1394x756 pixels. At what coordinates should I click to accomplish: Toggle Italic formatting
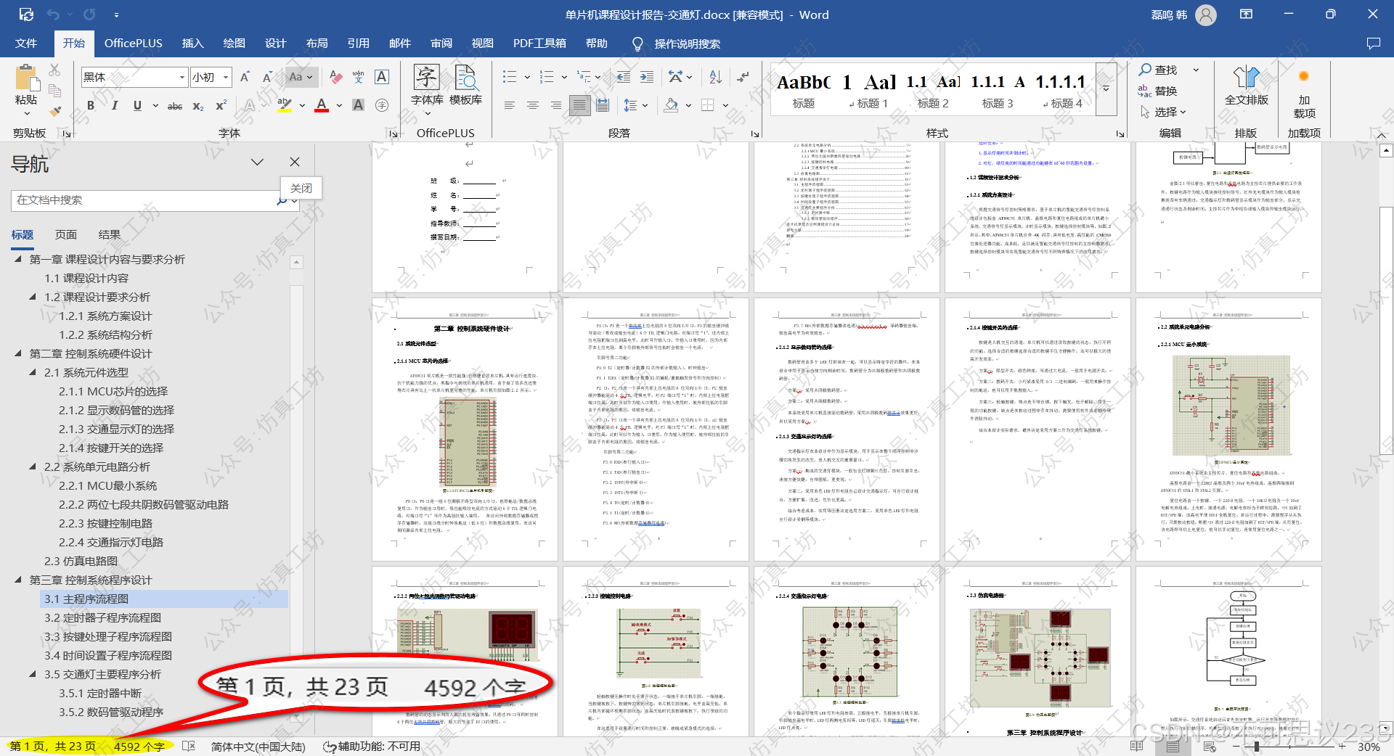114,106
